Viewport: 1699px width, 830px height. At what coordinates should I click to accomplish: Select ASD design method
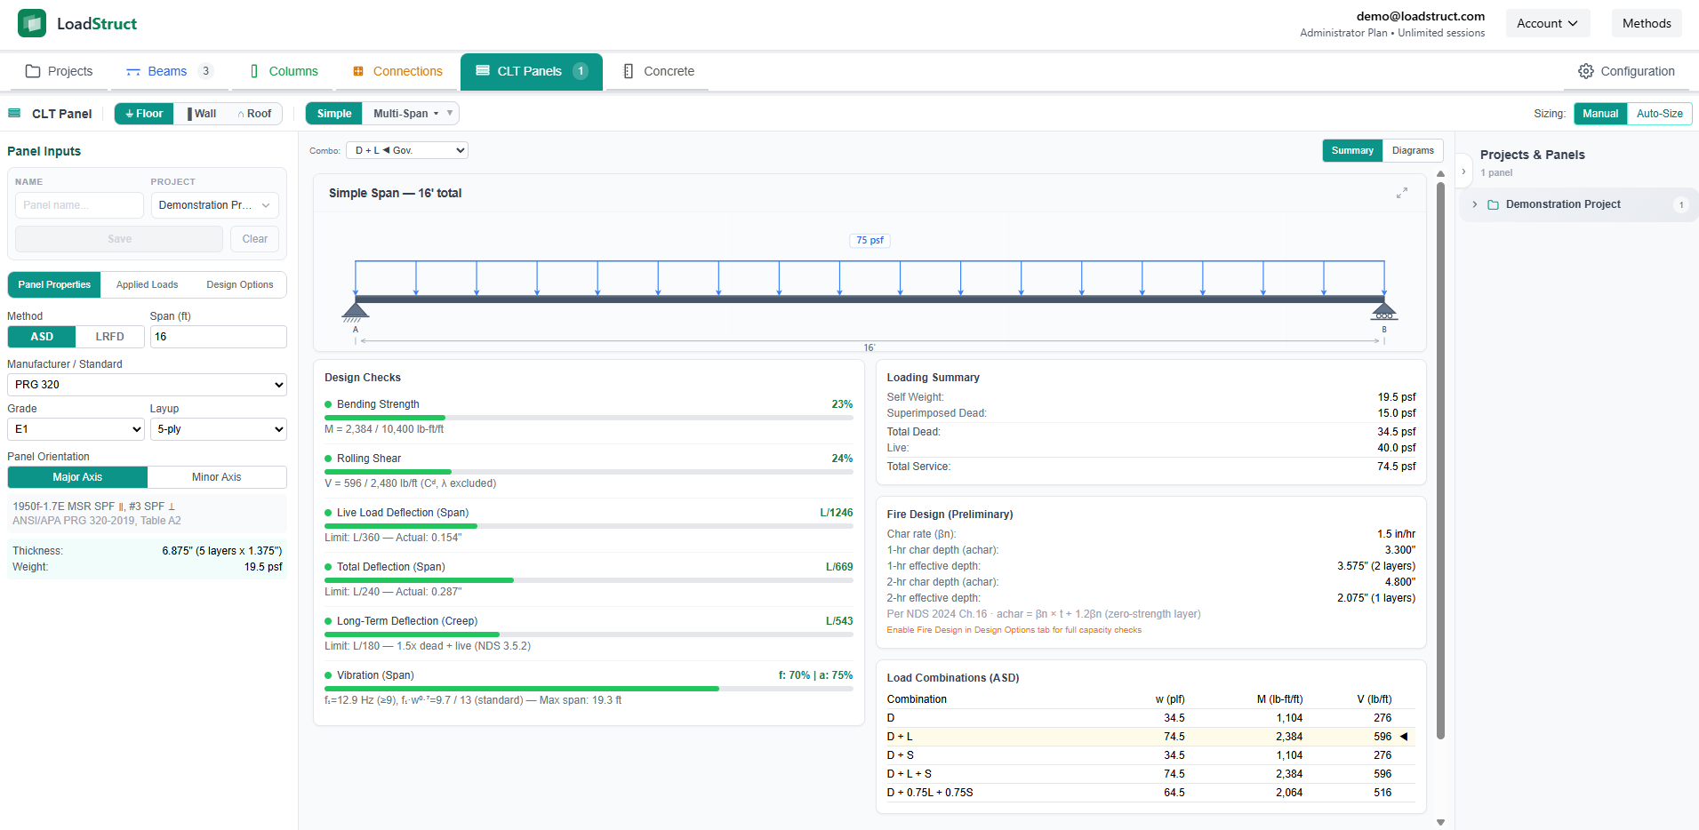42,337
